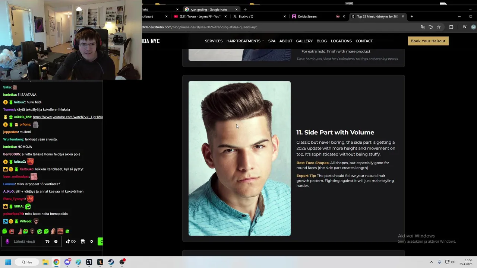Click the network icon in system tray

(x=447, y=262)
